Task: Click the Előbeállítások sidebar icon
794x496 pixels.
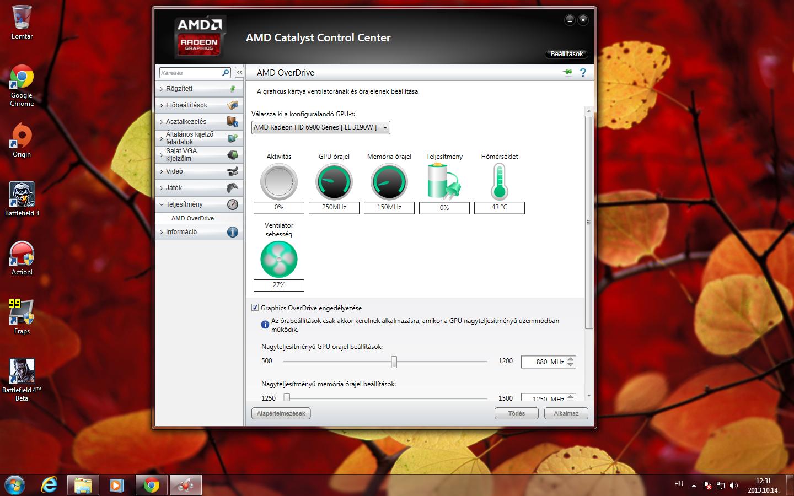Action: [x=233, y=105]
